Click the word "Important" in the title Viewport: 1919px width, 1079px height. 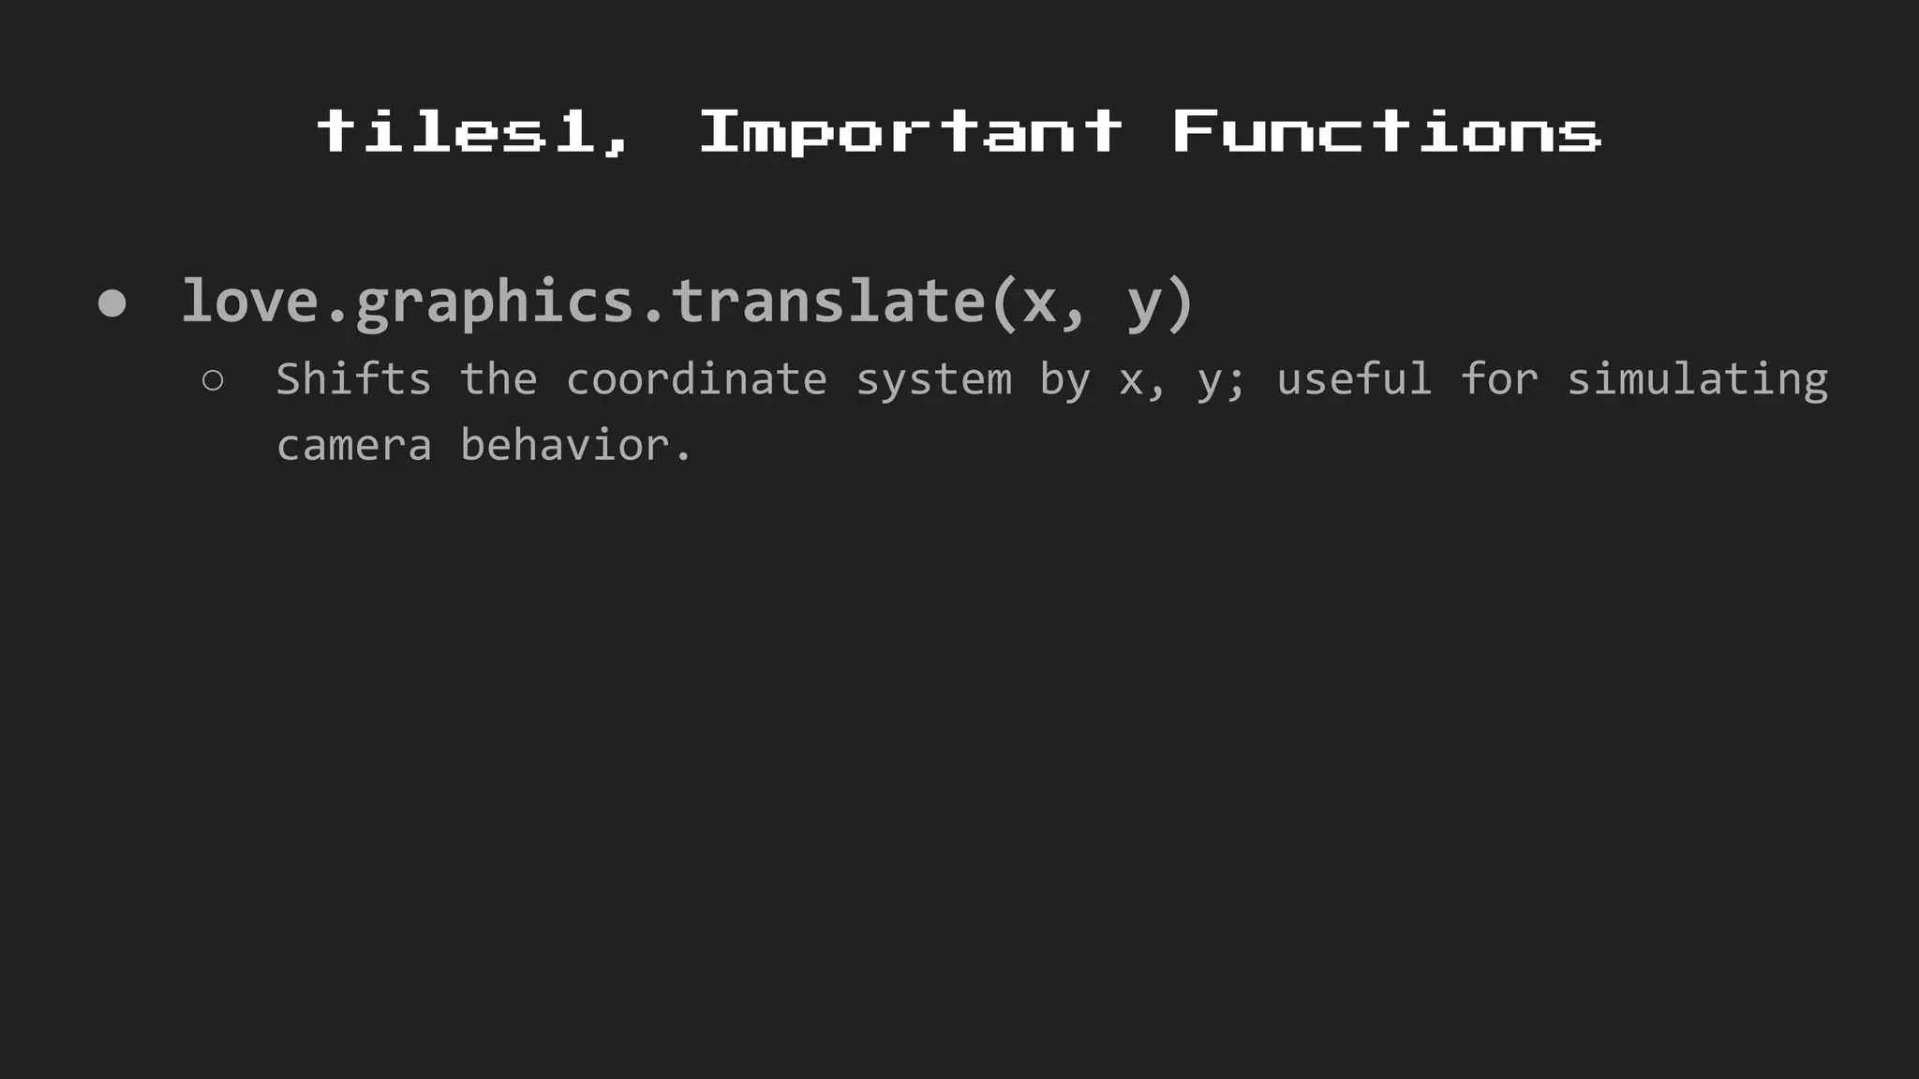click(x=910, y=131)
